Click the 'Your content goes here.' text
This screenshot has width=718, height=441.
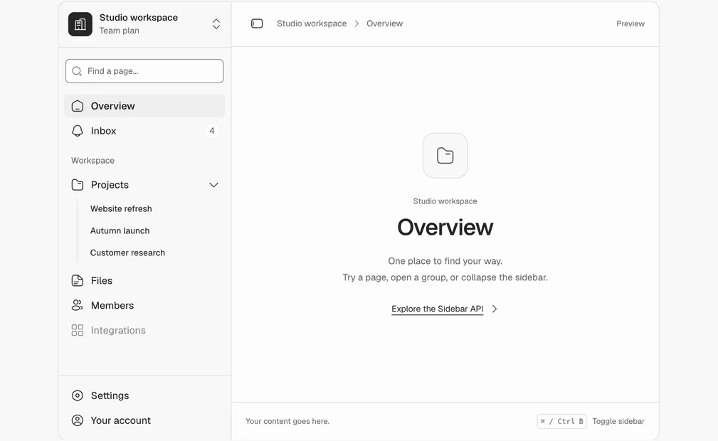(287, 421)
